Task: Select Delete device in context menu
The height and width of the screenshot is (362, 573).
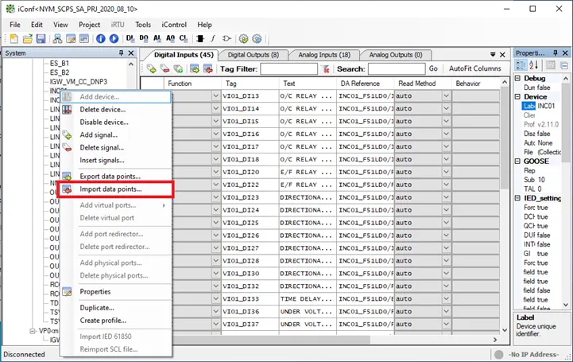Action: pos(116,109)
